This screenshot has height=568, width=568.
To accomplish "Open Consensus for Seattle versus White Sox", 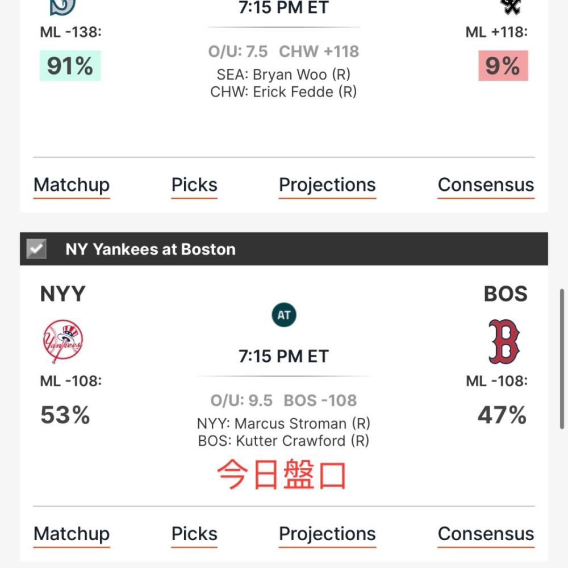I will [x=486, y=185].
